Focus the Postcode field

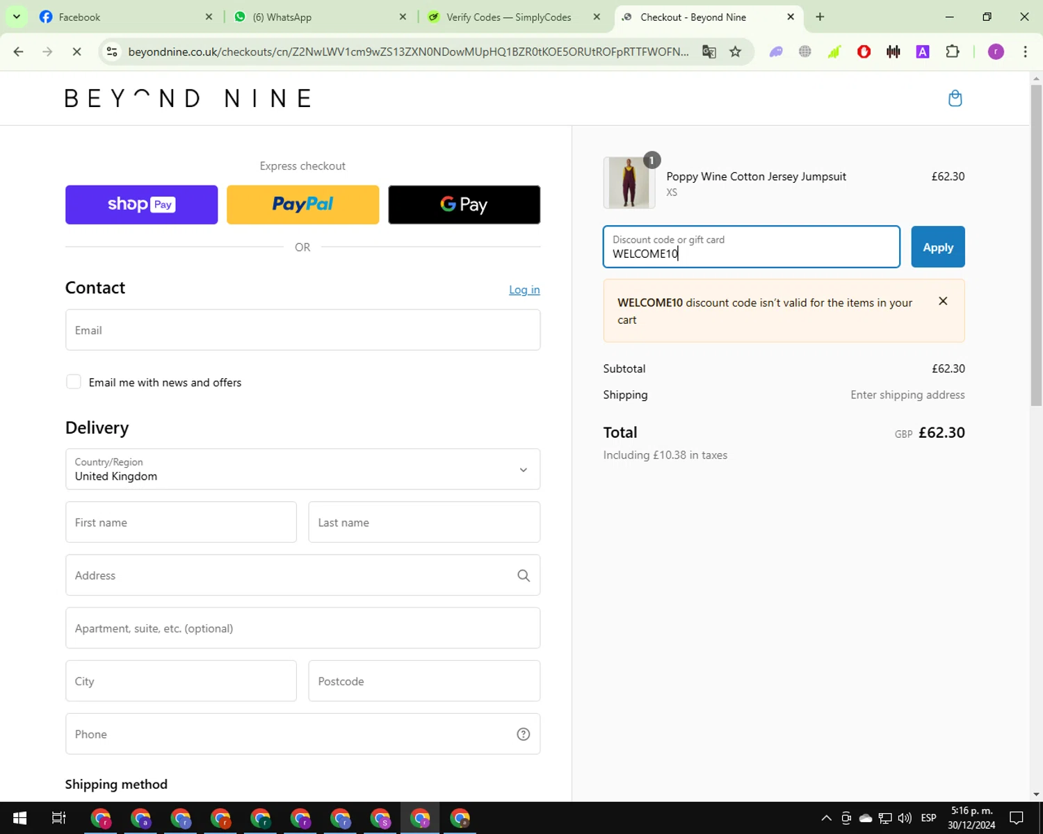tap(424, 680)
